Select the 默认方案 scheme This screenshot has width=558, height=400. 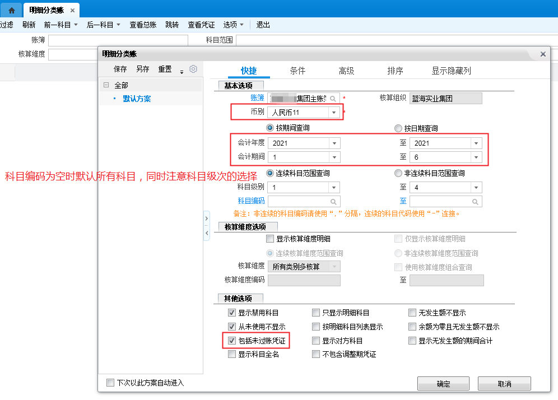coord(137,99)
